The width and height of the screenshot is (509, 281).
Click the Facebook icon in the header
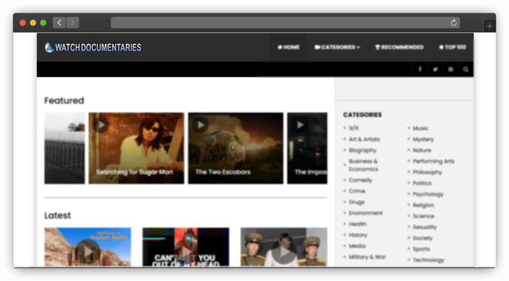(x=420, y=70)
